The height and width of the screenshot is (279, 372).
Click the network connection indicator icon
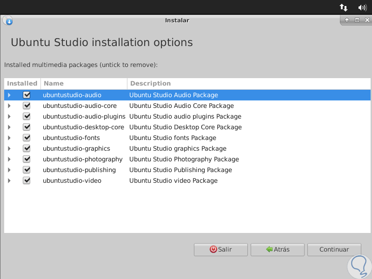[344, 7]
